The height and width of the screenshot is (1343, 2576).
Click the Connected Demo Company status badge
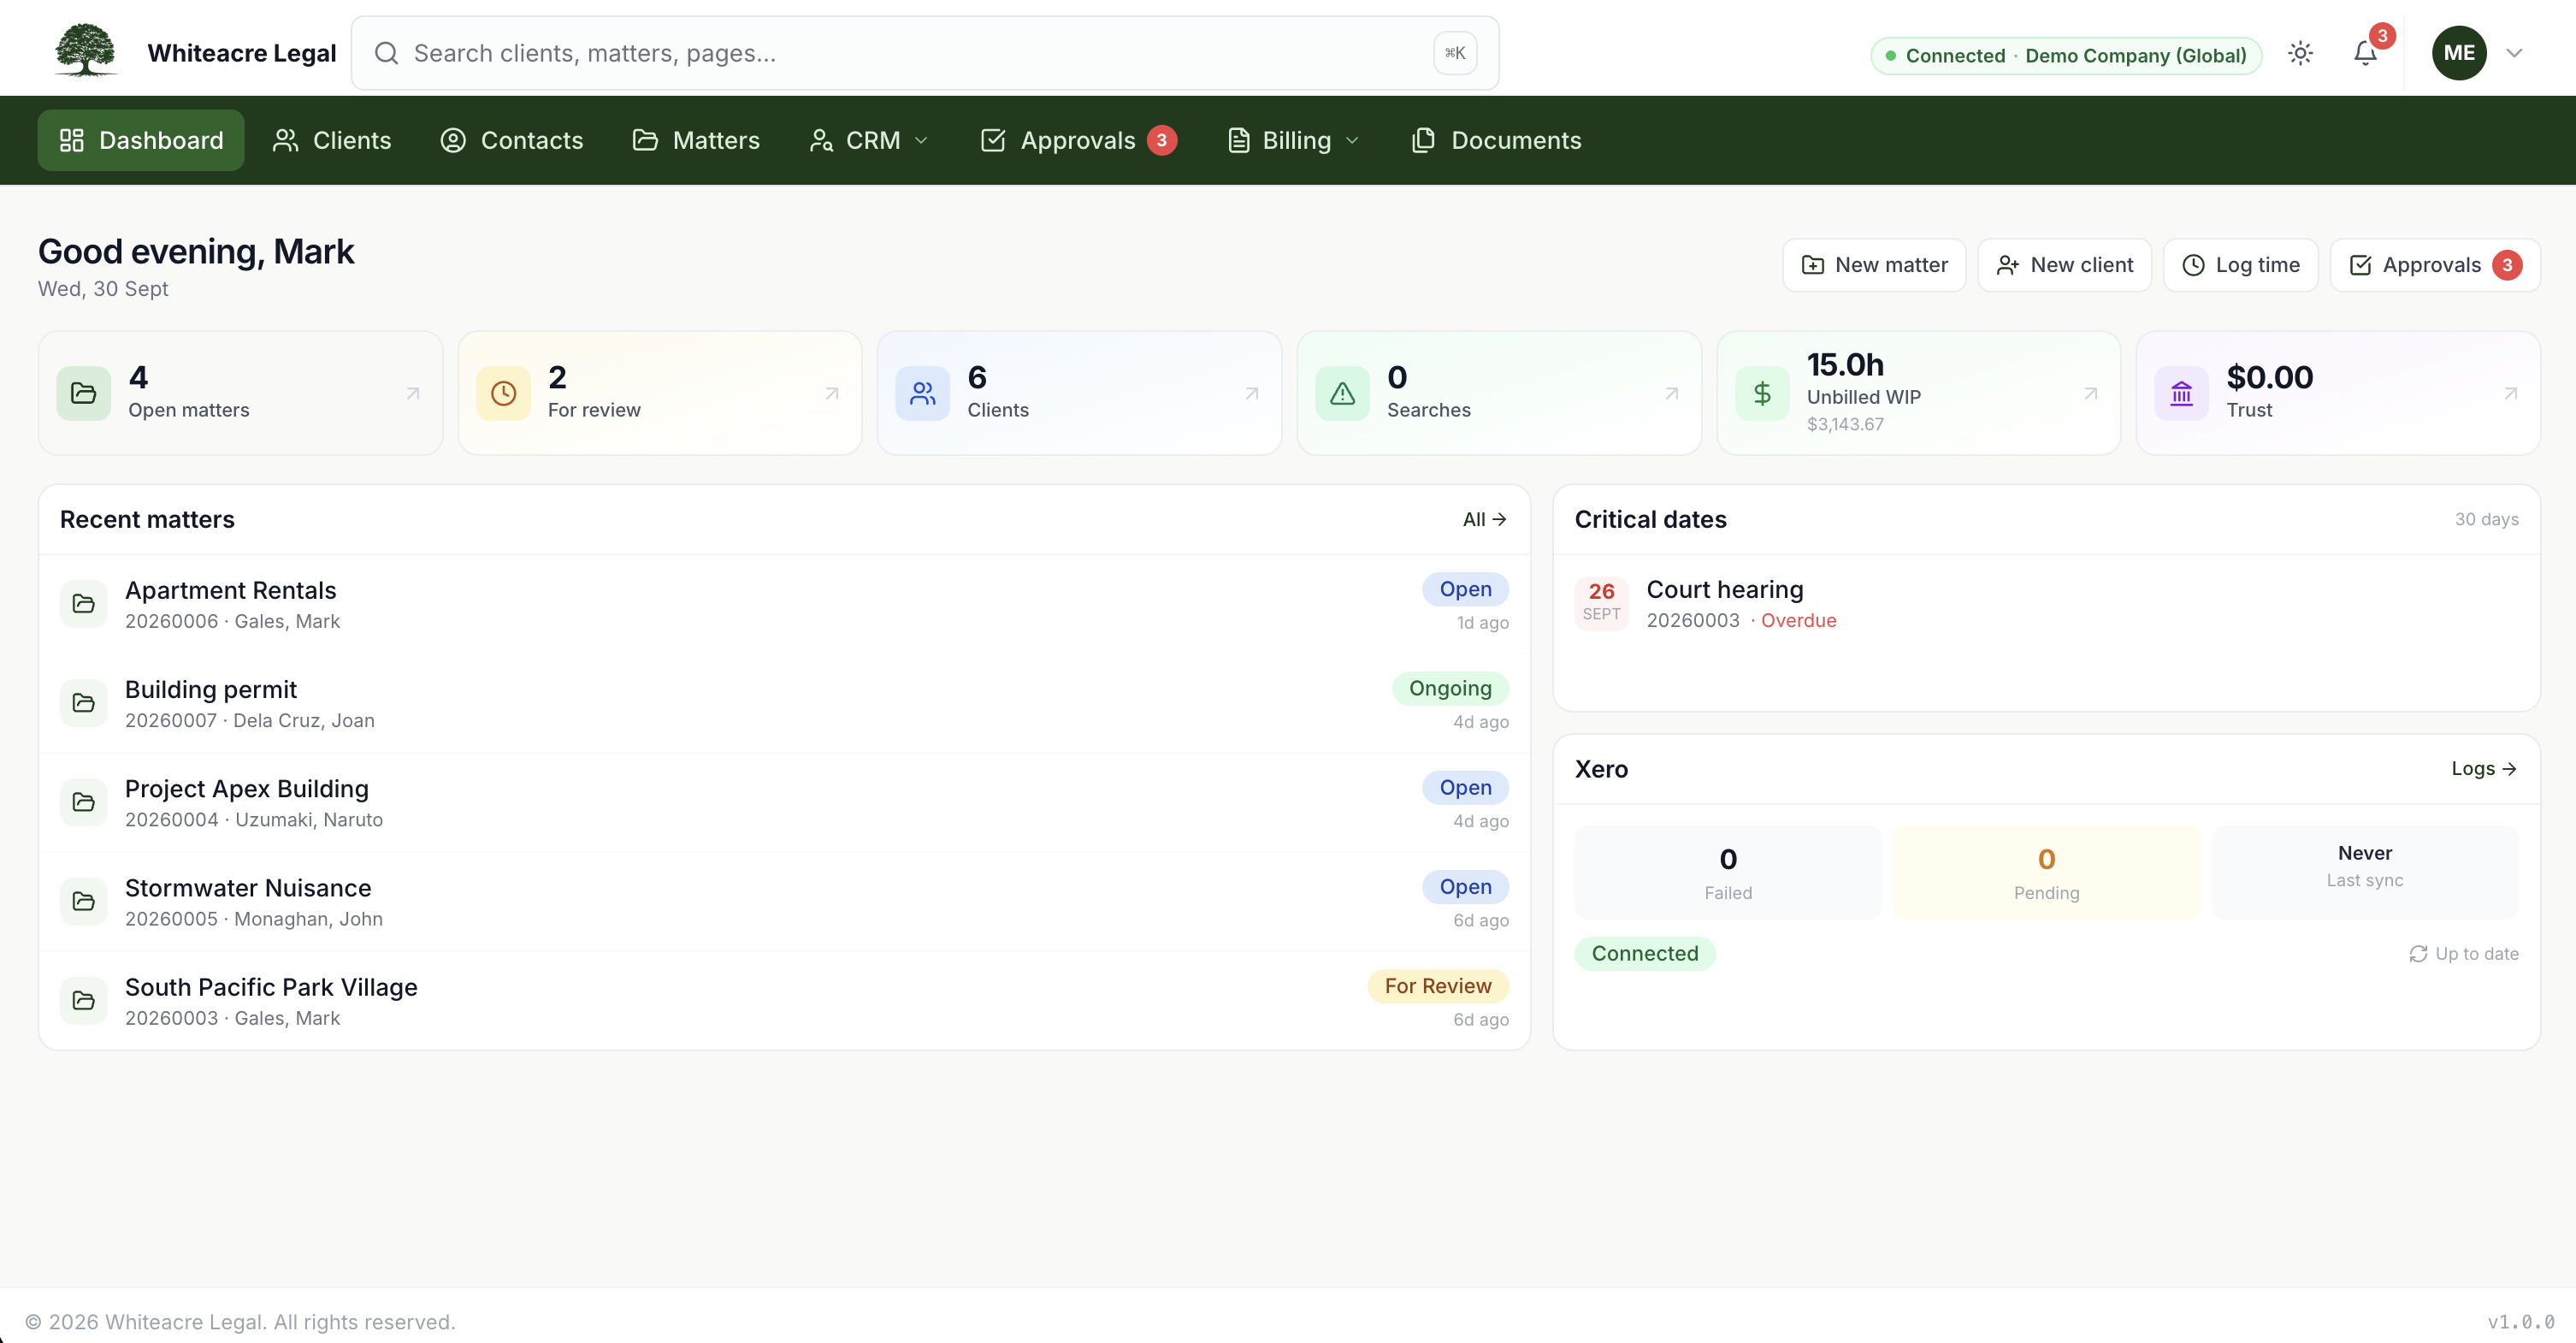pyautogui.click(x=2066, y=55)
